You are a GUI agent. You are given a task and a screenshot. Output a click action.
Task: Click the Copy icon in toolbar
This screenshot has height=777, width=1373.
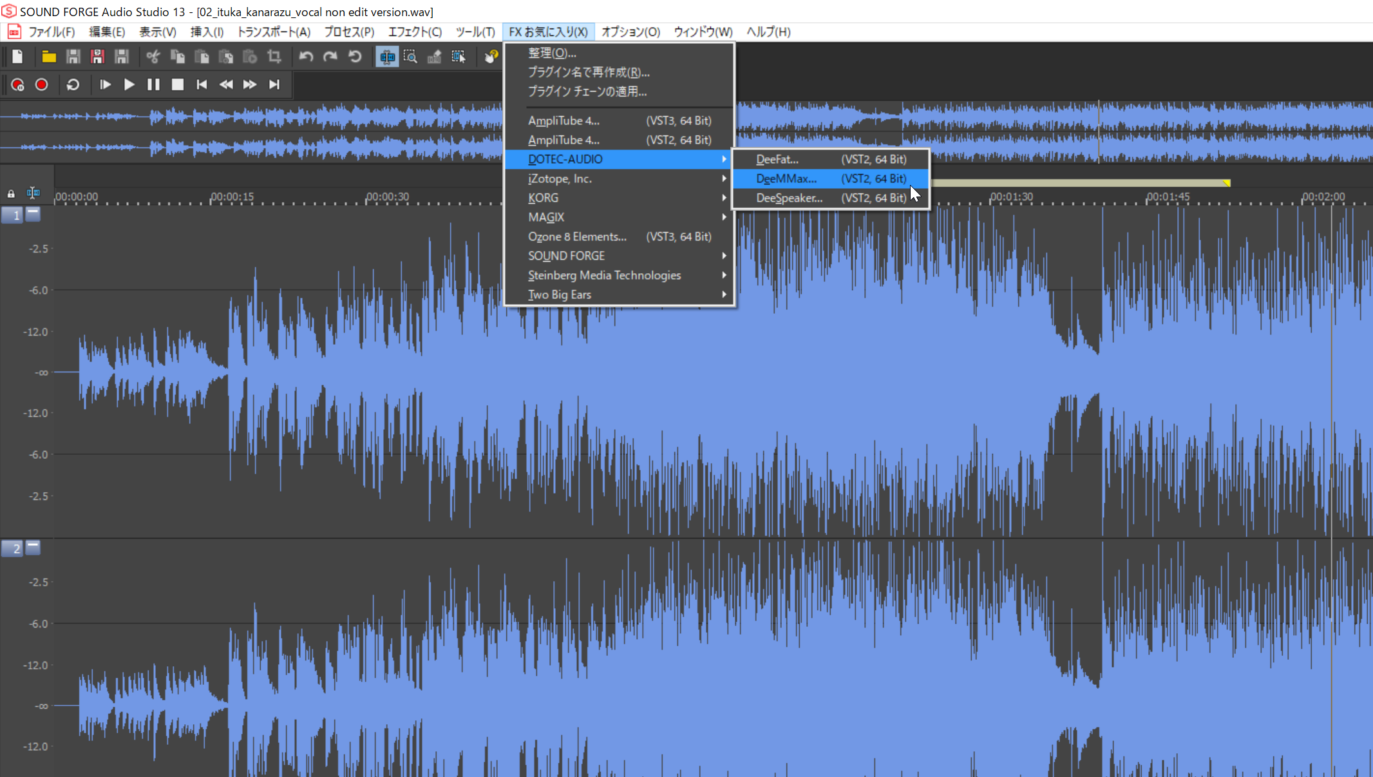177,57
